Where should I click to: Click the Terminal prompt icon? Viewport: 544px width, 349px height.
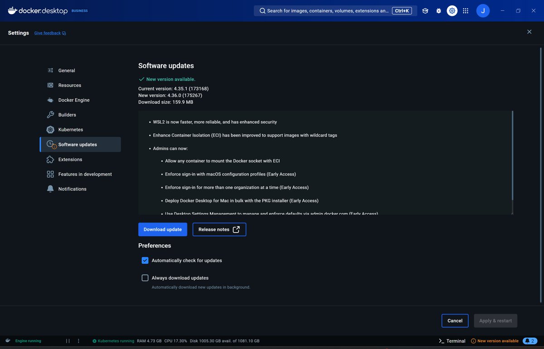click(442, 341)
